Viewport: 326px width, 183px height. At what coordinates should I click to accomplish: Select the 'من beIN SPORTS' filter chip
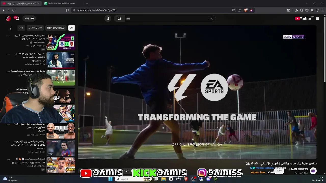[x=56, y=28]
